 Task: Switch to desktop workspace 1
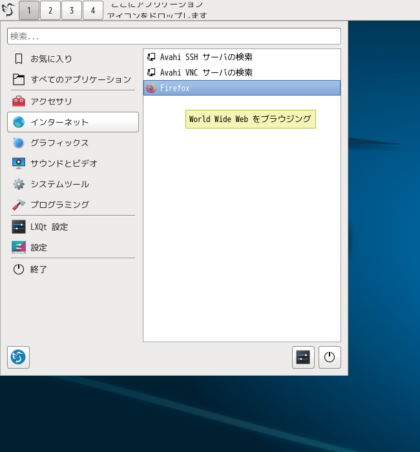29,10
